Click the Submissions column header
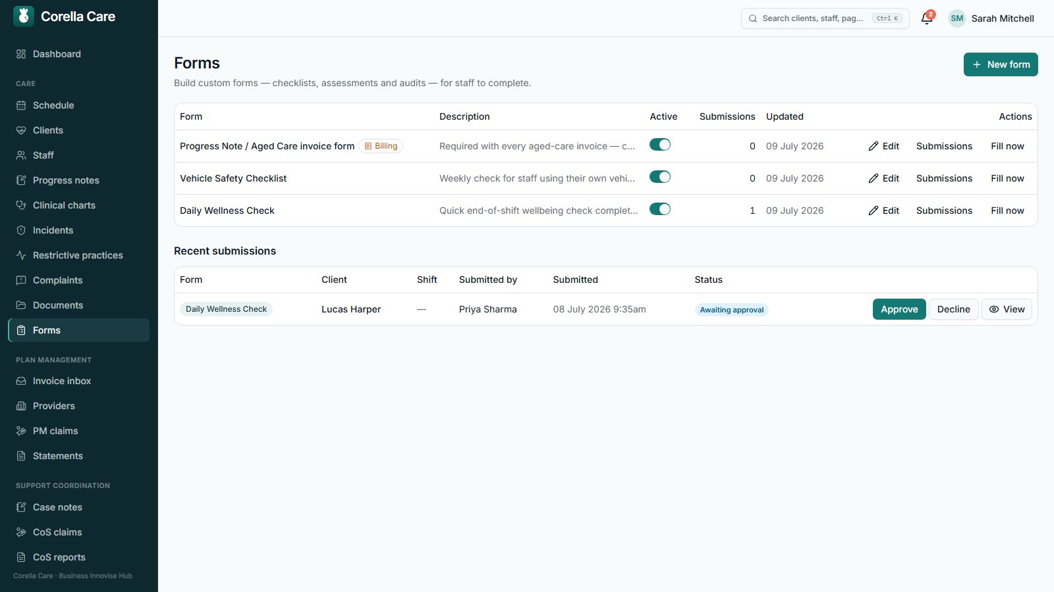The image size is (1054, 592). 727,116
